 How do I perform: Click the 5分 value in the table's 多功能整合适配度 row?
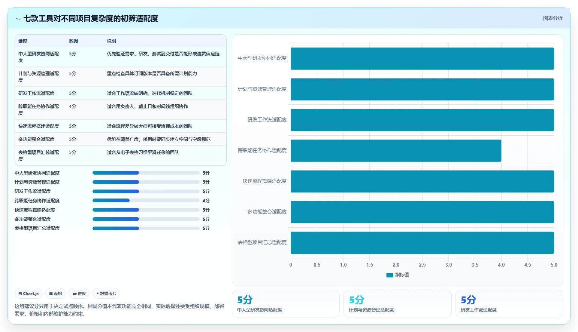click(x=73, y=139)
